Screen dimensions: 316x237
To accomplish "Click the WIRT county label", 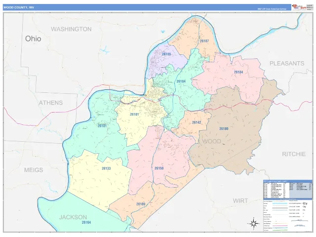I will [x=240, y=200].
